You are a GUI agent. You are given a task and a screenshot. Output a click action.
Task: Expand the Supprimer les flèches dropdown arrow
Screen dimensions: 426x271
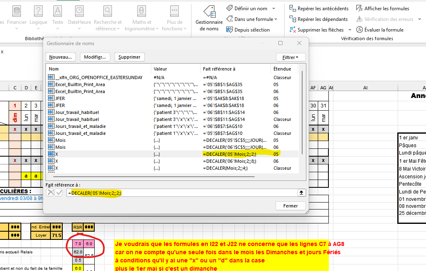[x=350, y=30]
